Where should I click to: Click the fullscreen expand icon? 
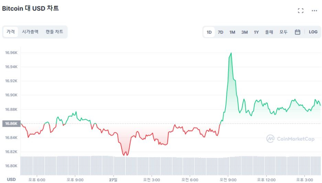click(300, 10)
